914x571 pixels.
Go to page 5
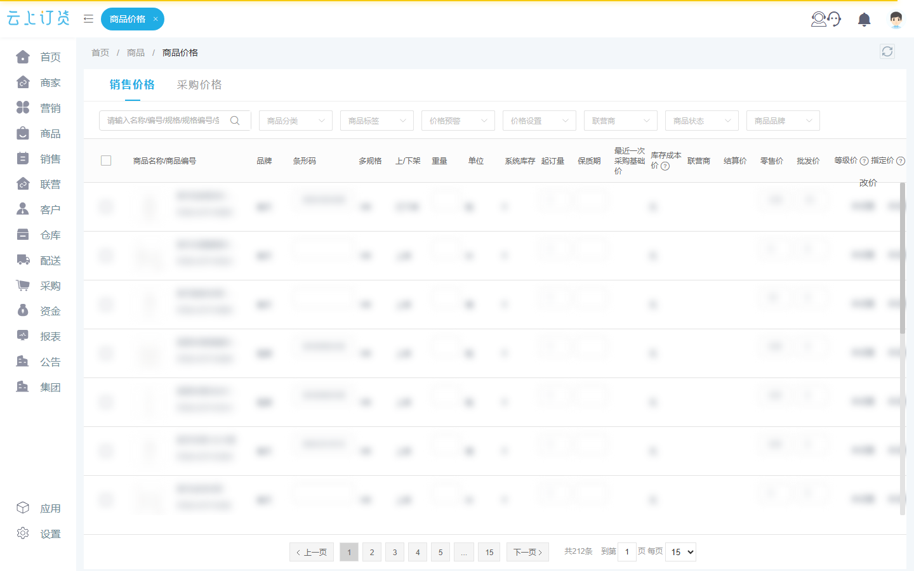pyautogui.click(x=440, y=552)
